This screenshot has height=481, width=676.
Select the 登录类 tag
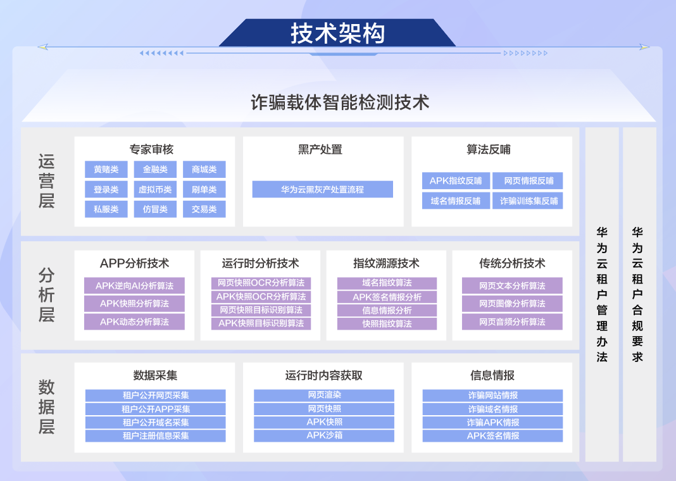[x=106, y=189]
